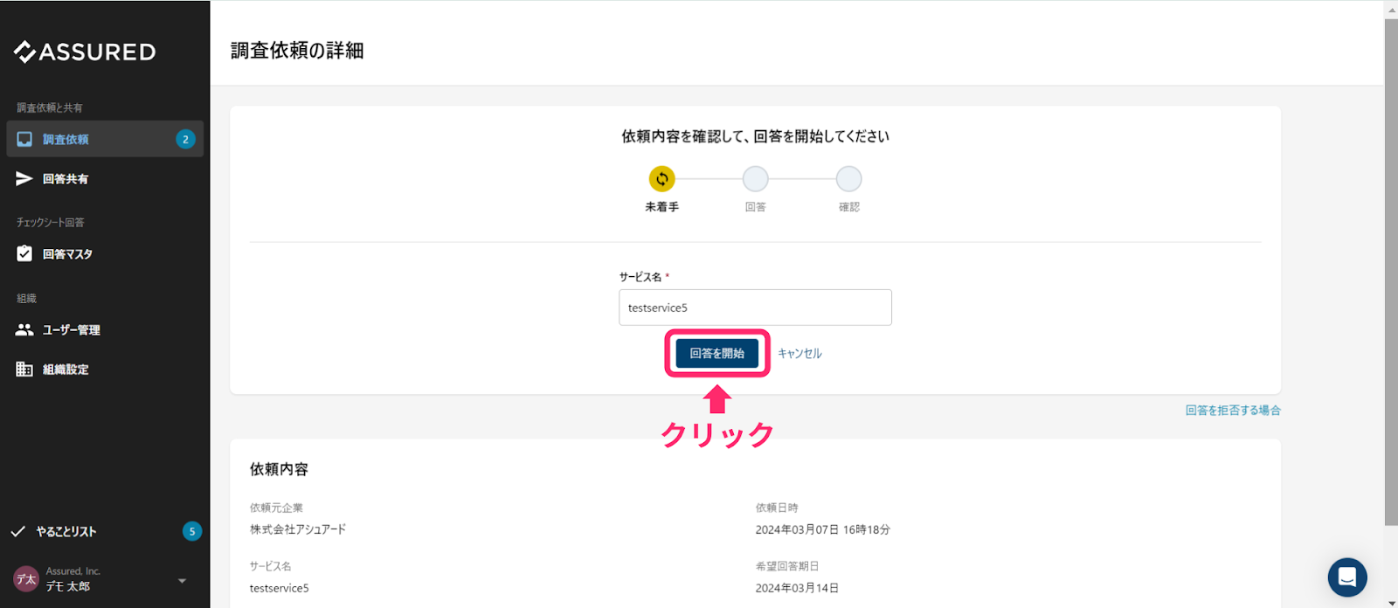Open the chat support bubble icon

1347,577
